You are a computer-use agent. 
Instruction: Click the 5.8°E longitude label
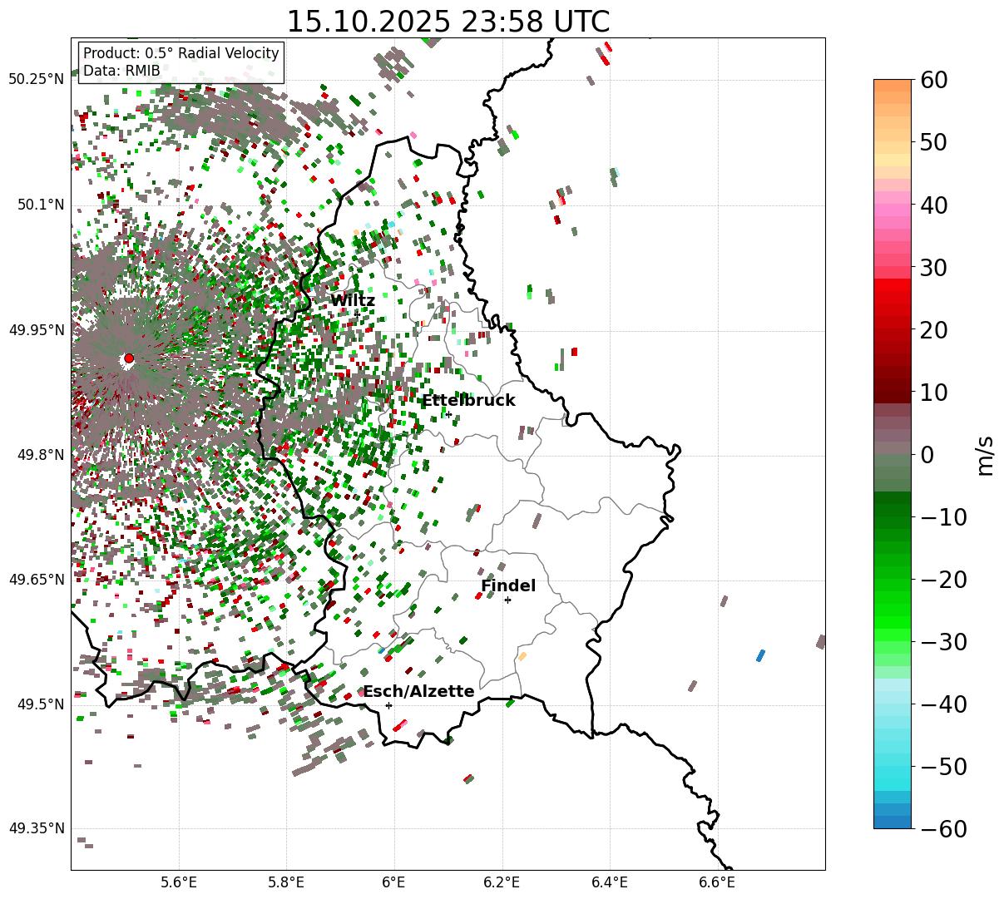[286, 882]
